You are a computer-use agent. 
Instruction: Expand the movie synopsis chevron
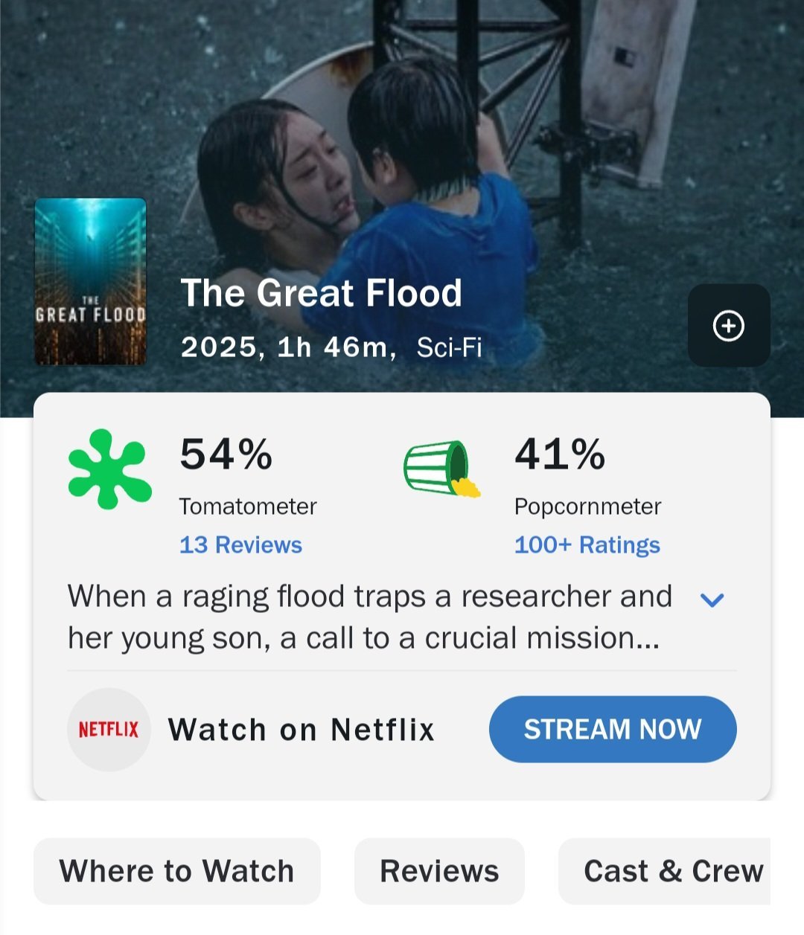pyautogui.click(x=712, y=600)
